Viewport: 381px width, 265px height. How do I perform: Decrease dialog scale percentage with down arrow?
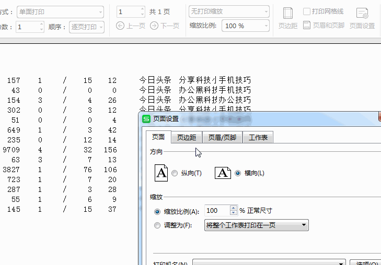coord(233,213)
